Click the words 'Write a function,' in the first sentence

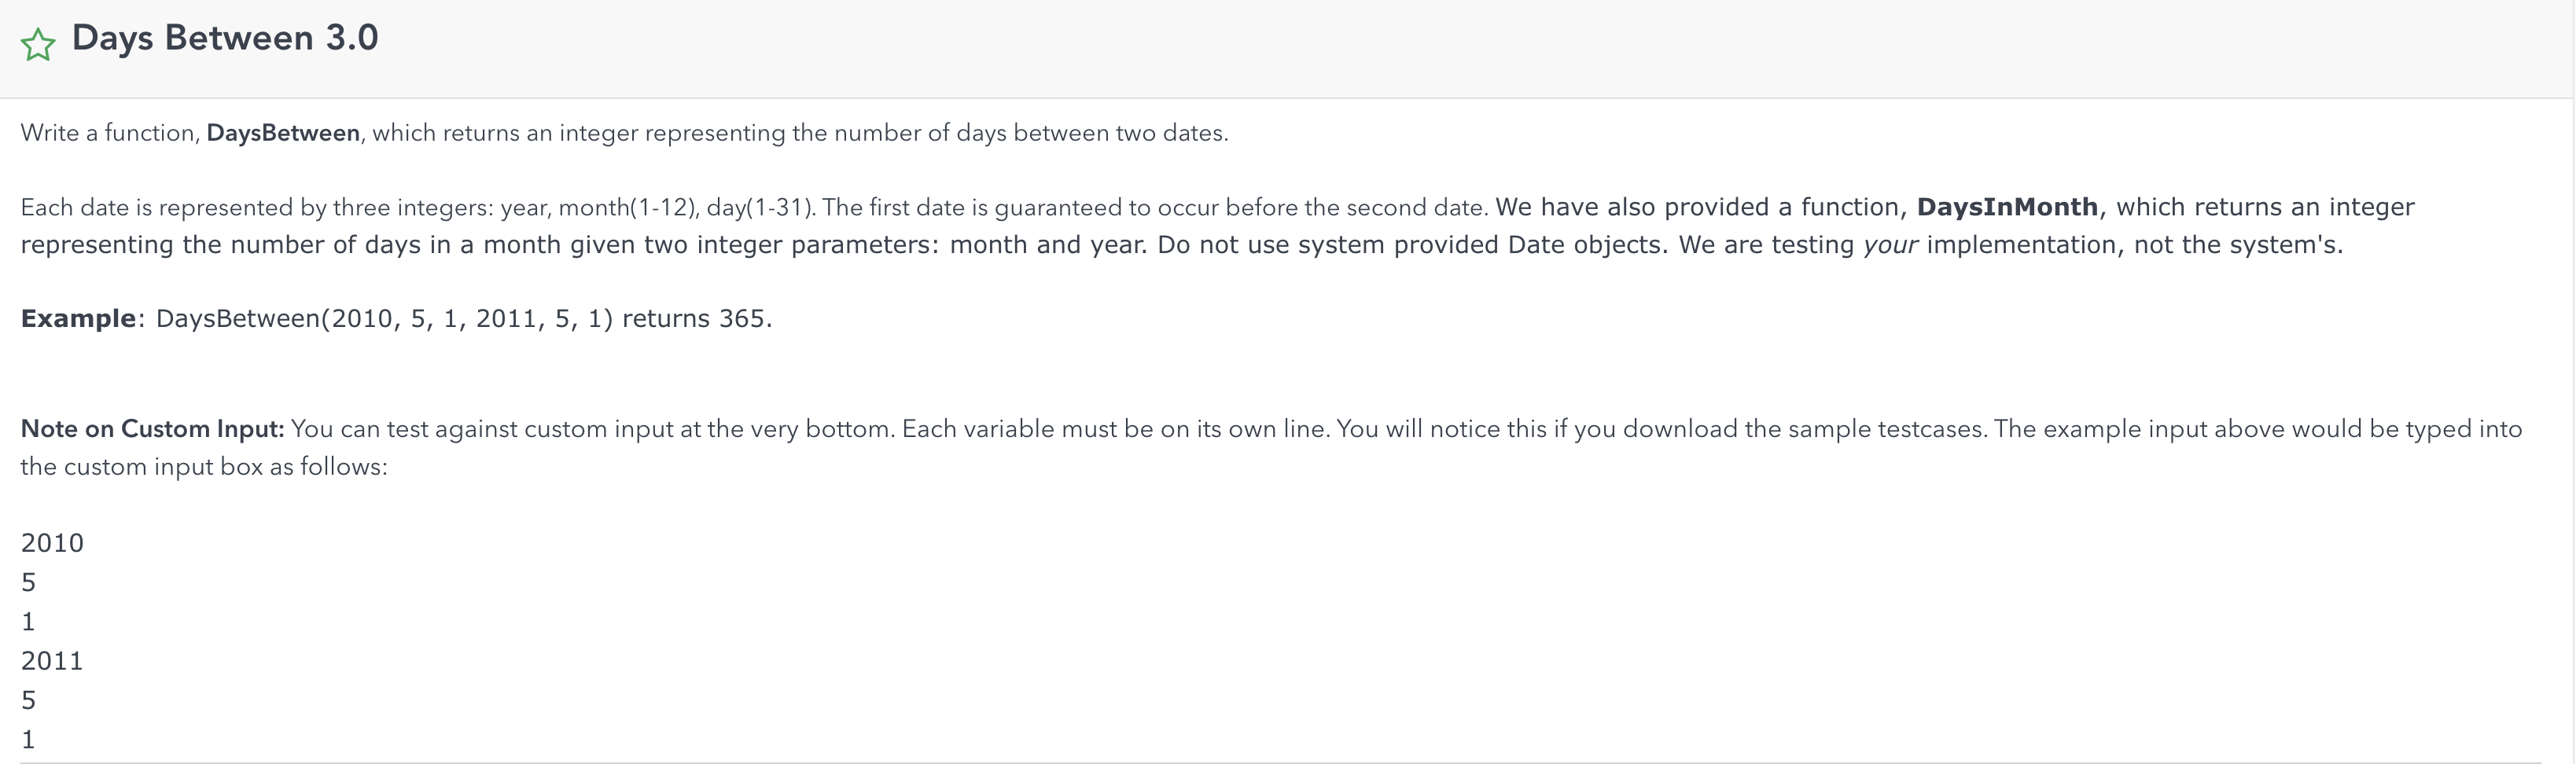(x=111, y=133)
